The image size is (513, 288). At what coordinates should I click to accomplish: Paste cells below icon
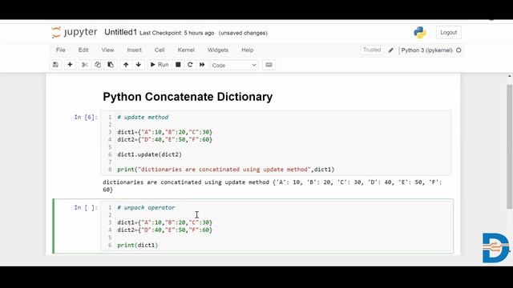point(111,65)
